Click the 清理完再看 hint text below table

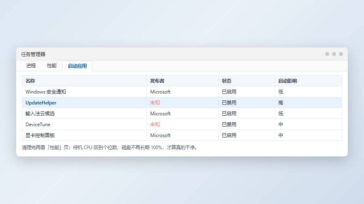(x=110, y=148)
